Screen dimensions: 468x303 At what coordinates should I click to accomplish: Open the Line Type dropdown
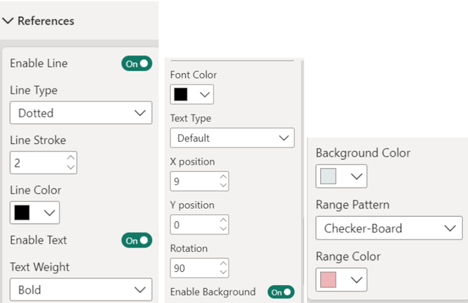[x=81, y=113]
